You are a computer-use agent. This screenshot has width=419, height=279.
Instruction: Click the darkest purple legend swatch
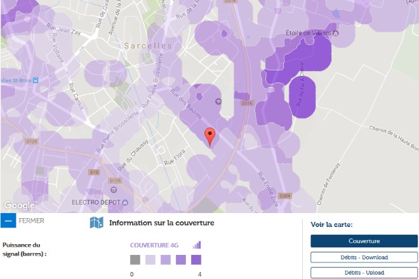[x=196, y=259]
